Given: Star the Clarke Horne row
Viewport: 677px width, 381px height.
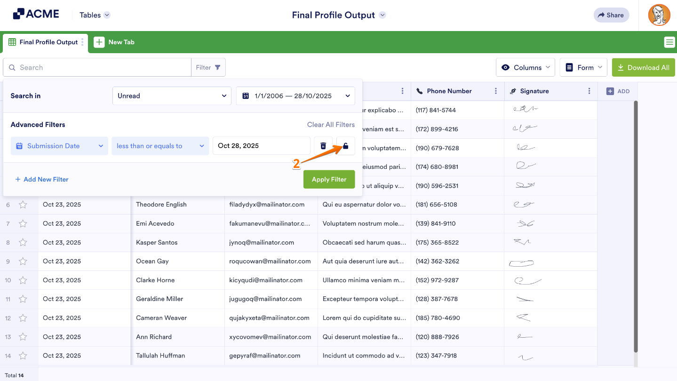Looking at the screenshot, I should pyautogui.click(x=23, y=280).
